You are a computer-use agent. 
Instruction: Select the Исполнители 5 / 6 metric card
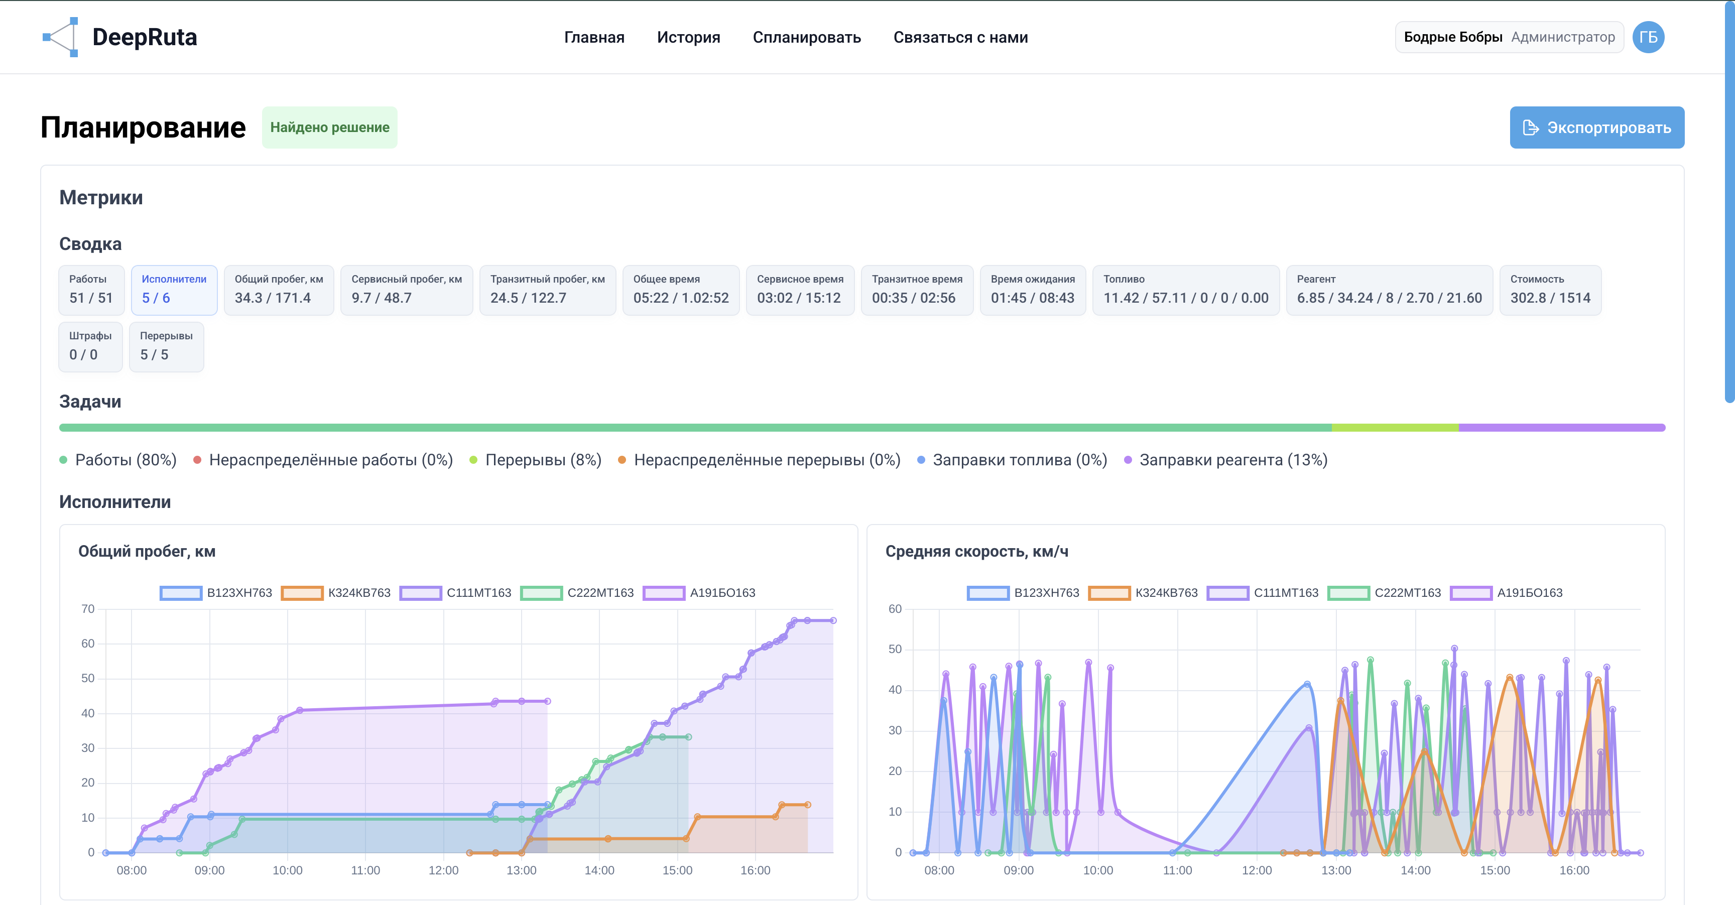coord(174,290)
